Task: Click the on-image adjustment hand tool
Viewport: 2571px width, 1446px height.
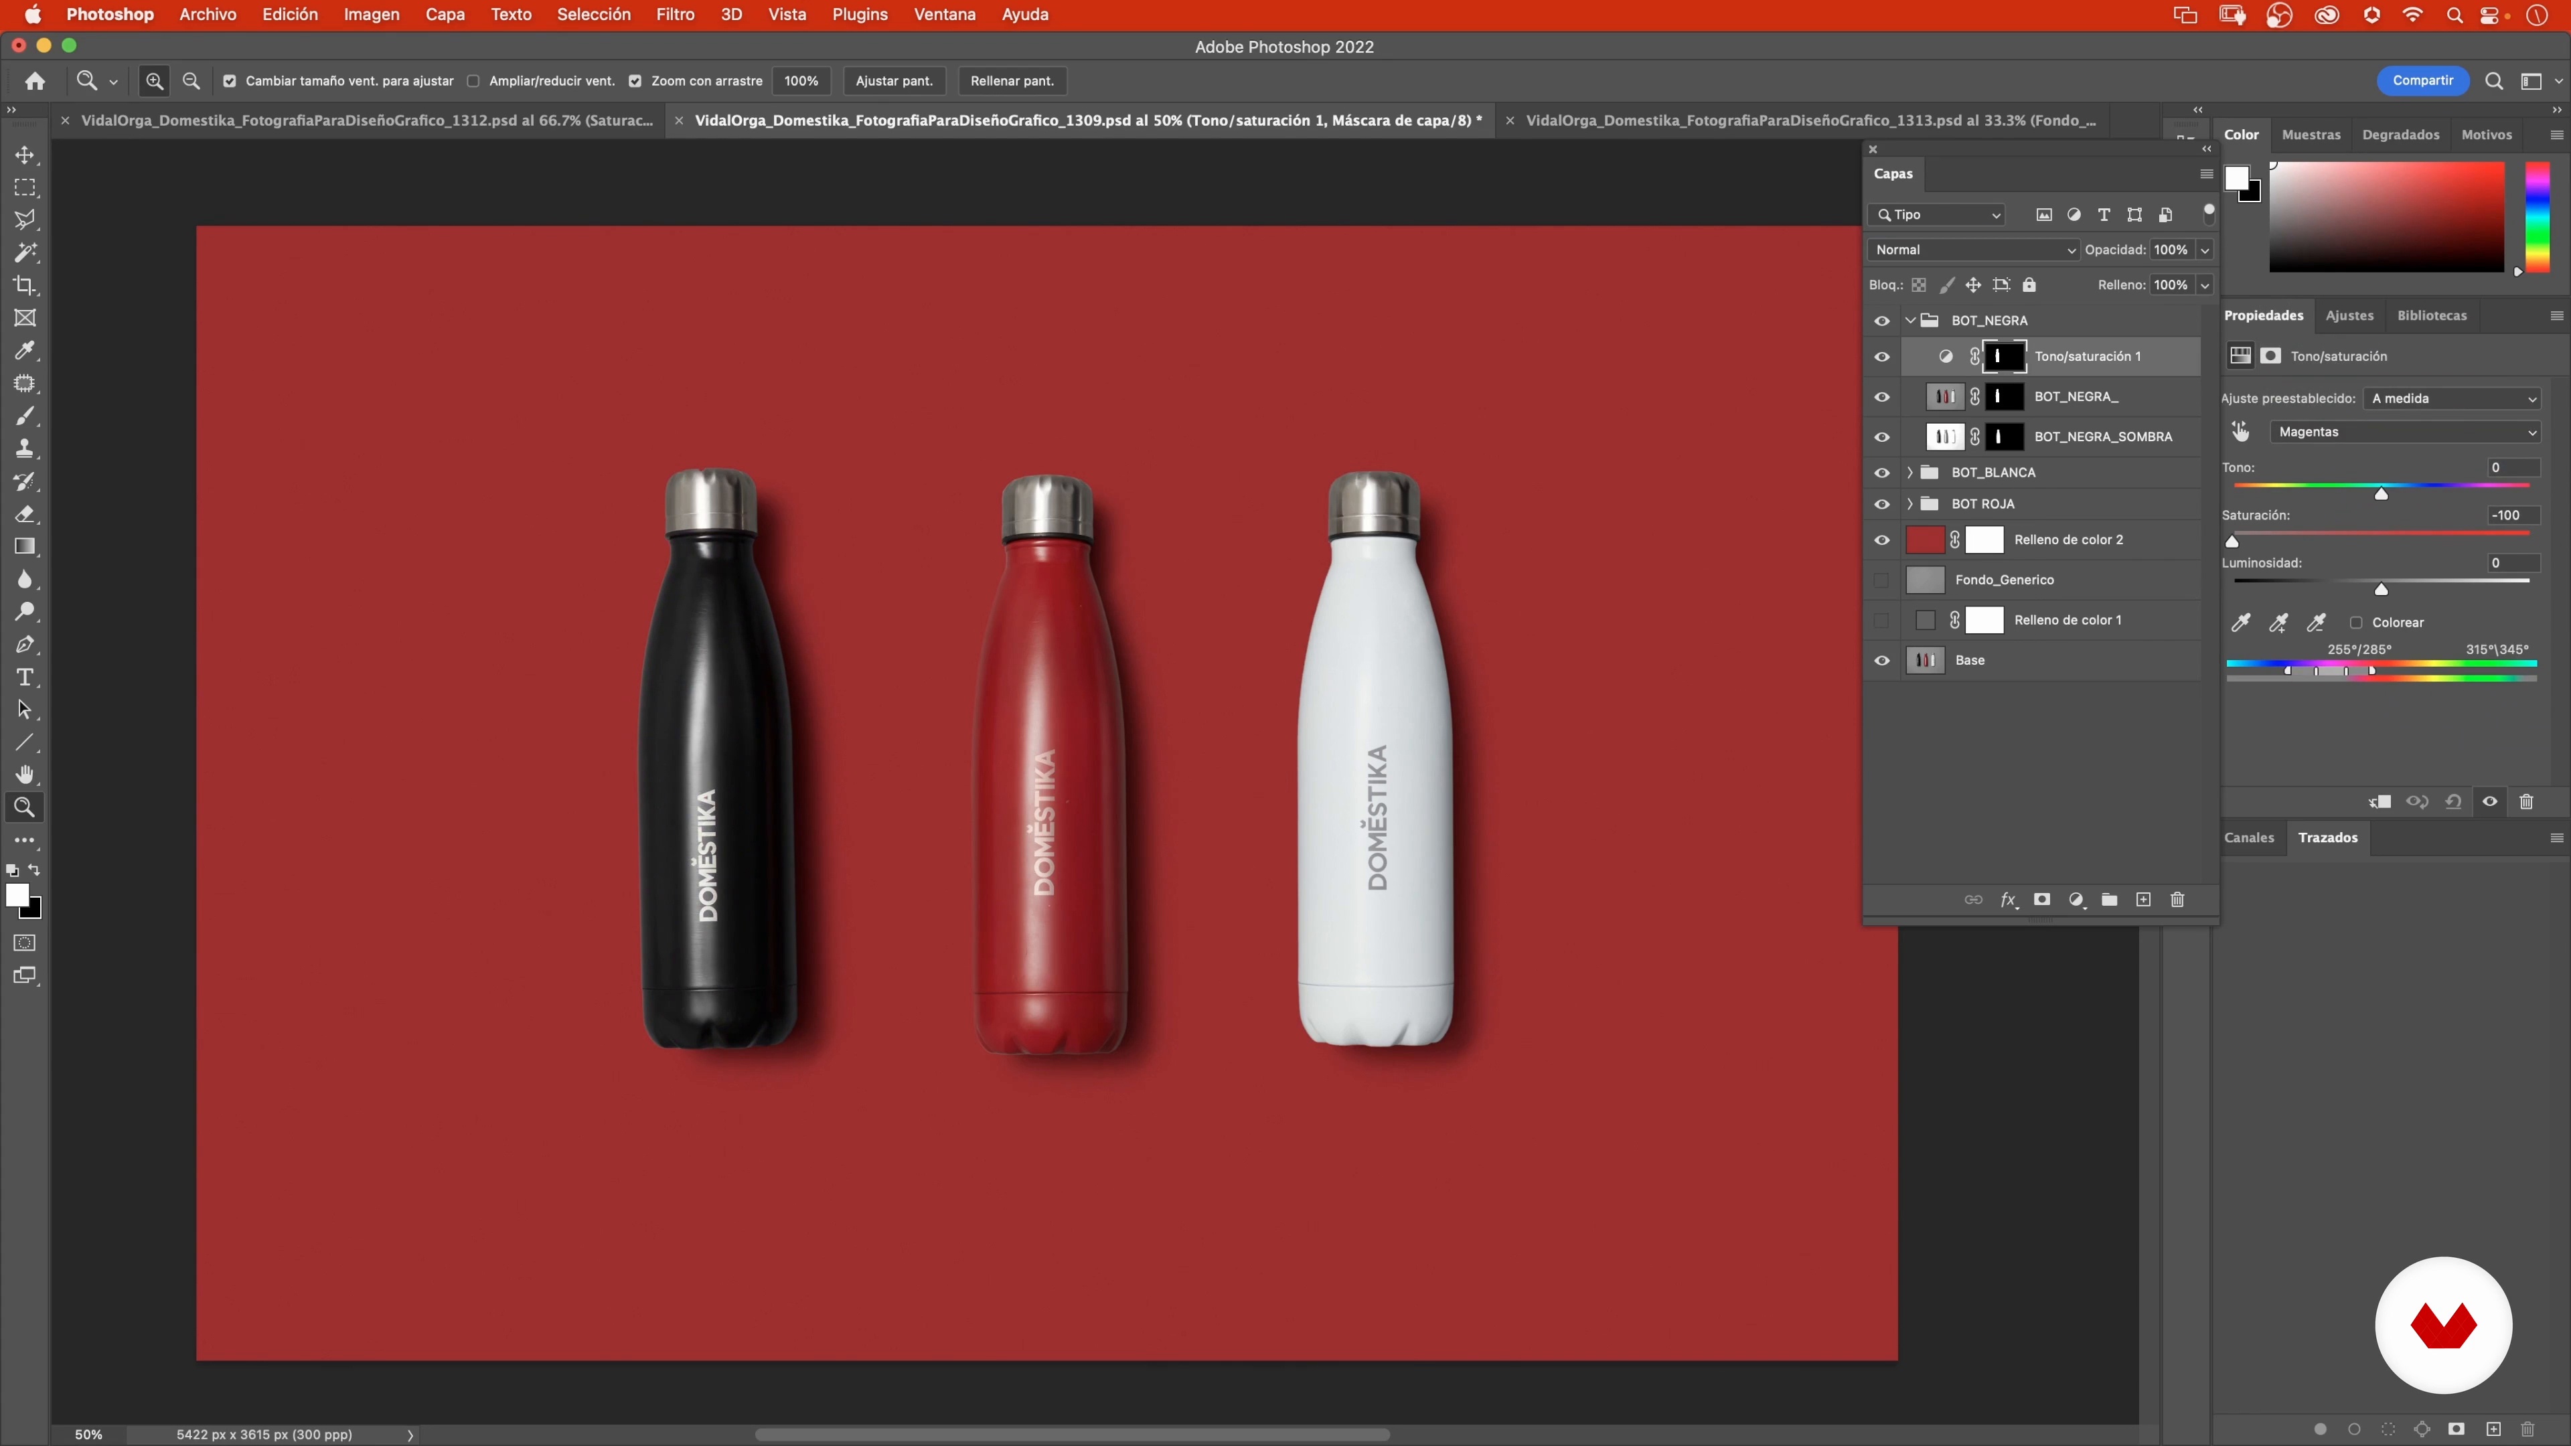Action: [x=2241, y=432]
